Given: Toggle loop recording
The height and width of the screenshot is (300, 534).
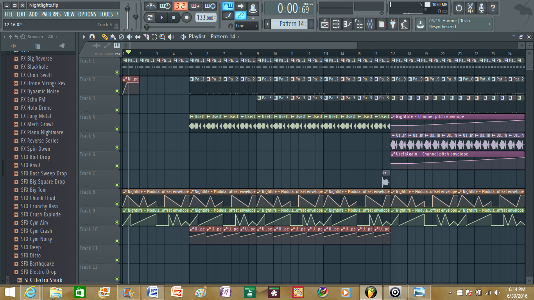Looking at the screenshot, I should (210, 6).
